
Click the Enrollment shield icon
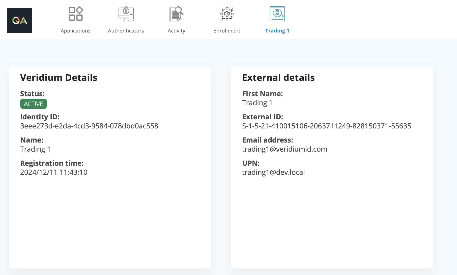[x=227, y=14]
